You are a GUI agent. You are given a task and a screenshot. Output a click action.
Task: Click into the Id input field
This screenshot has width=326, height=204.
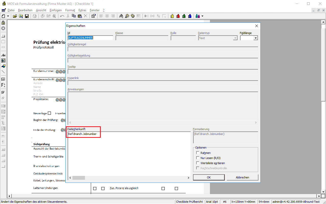pos(90,38)
